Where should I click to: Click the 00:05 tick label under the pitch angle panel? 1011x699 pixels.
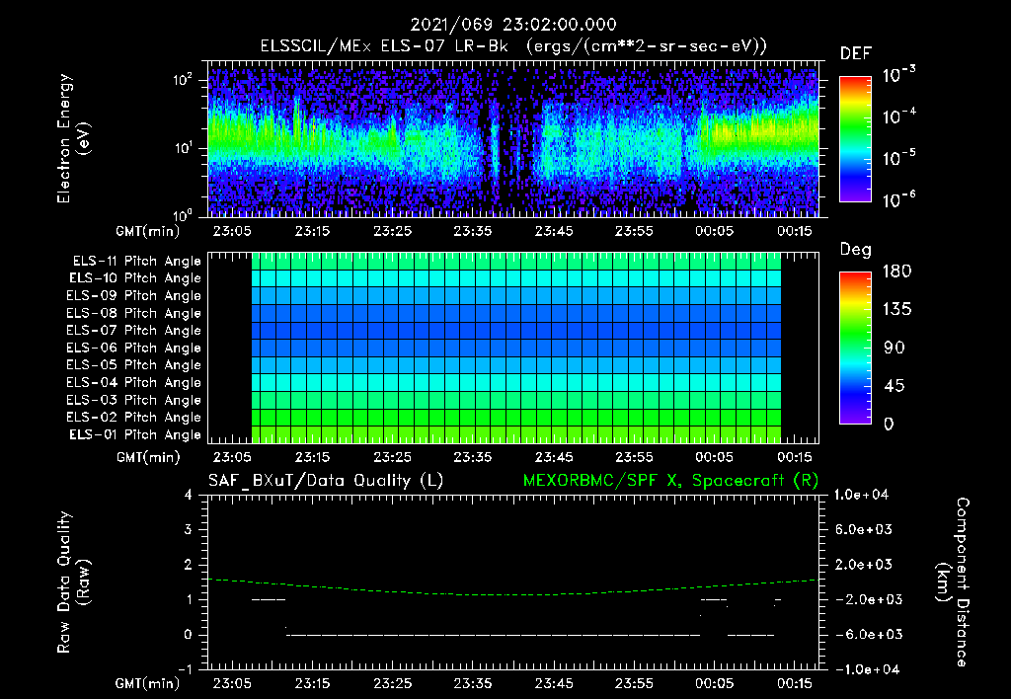(714, 457)
